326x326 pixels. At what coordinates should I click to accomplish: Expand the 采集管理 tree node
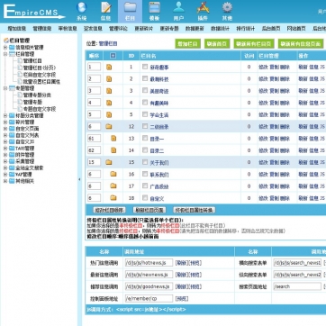click(x=5, y=161)
